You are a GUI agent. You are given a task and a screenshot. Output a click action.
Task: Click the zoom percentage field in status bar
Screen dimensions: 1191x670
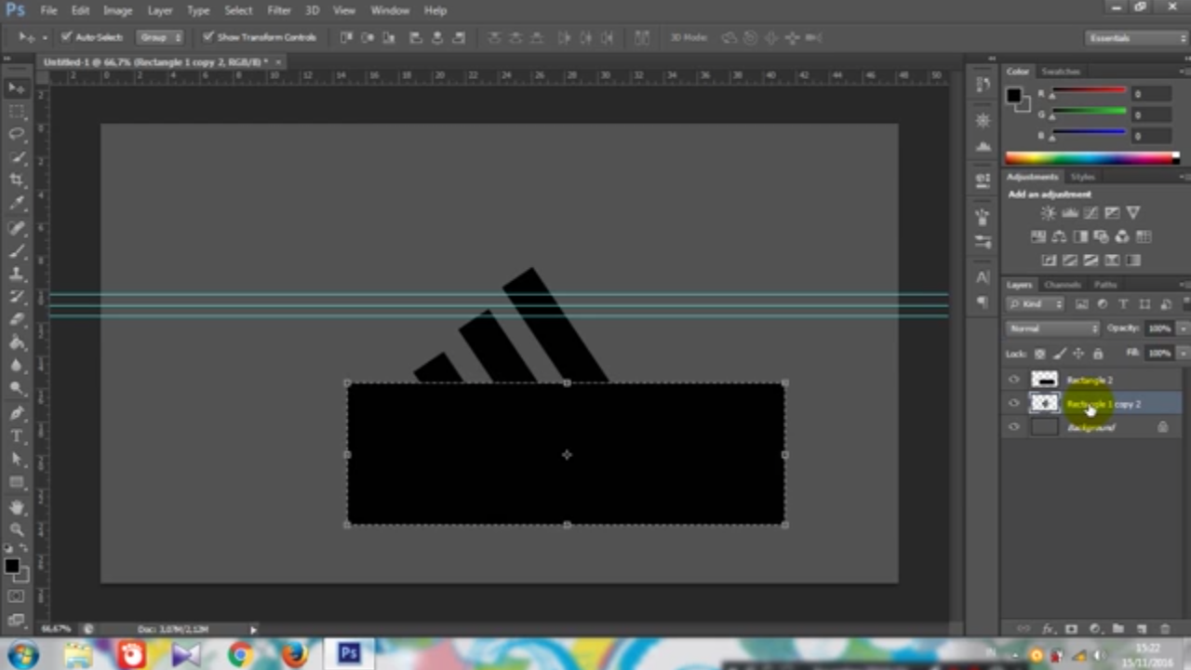coord(56,630)
